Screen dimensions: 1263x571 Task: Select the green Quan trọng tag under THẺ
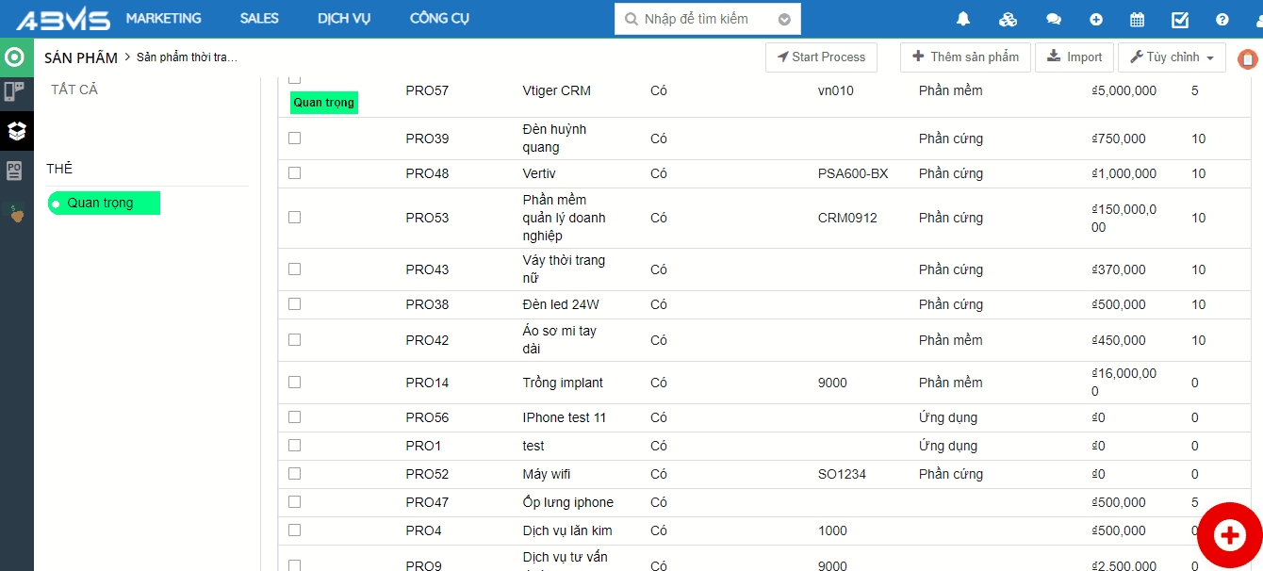click(x=104, y=203)
